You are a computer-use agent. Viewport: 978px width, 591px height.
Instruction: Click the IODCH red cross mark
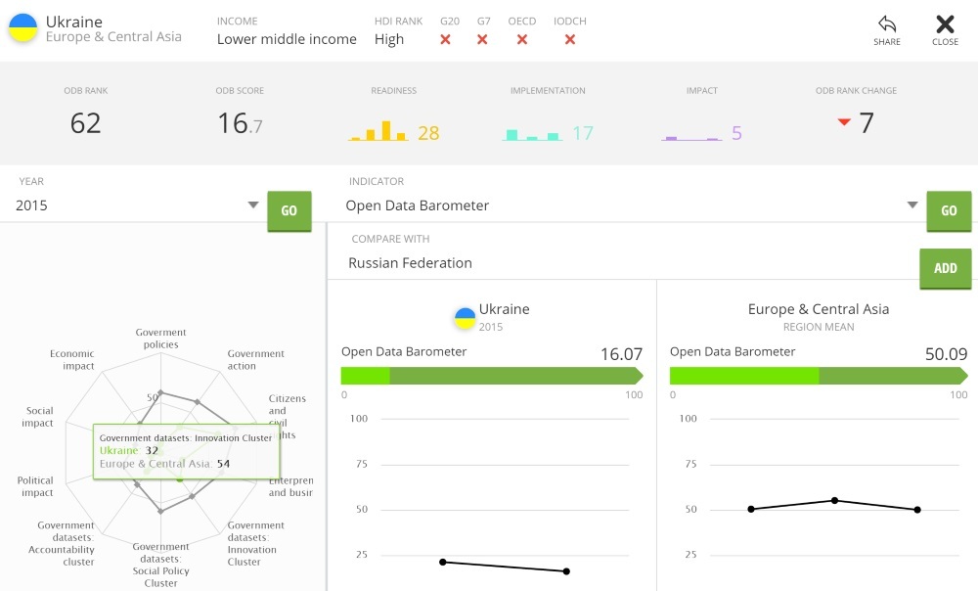(570, 39)
